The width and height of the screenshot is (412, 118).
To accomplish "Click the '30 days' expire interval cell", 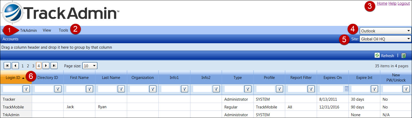I will pos(358,99).
